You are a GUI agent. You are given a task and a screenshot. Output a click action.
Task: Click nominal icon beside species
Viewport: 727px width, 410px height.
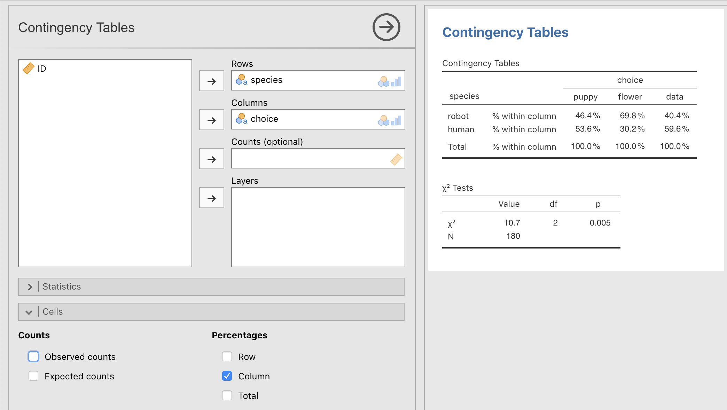(241, 80)
